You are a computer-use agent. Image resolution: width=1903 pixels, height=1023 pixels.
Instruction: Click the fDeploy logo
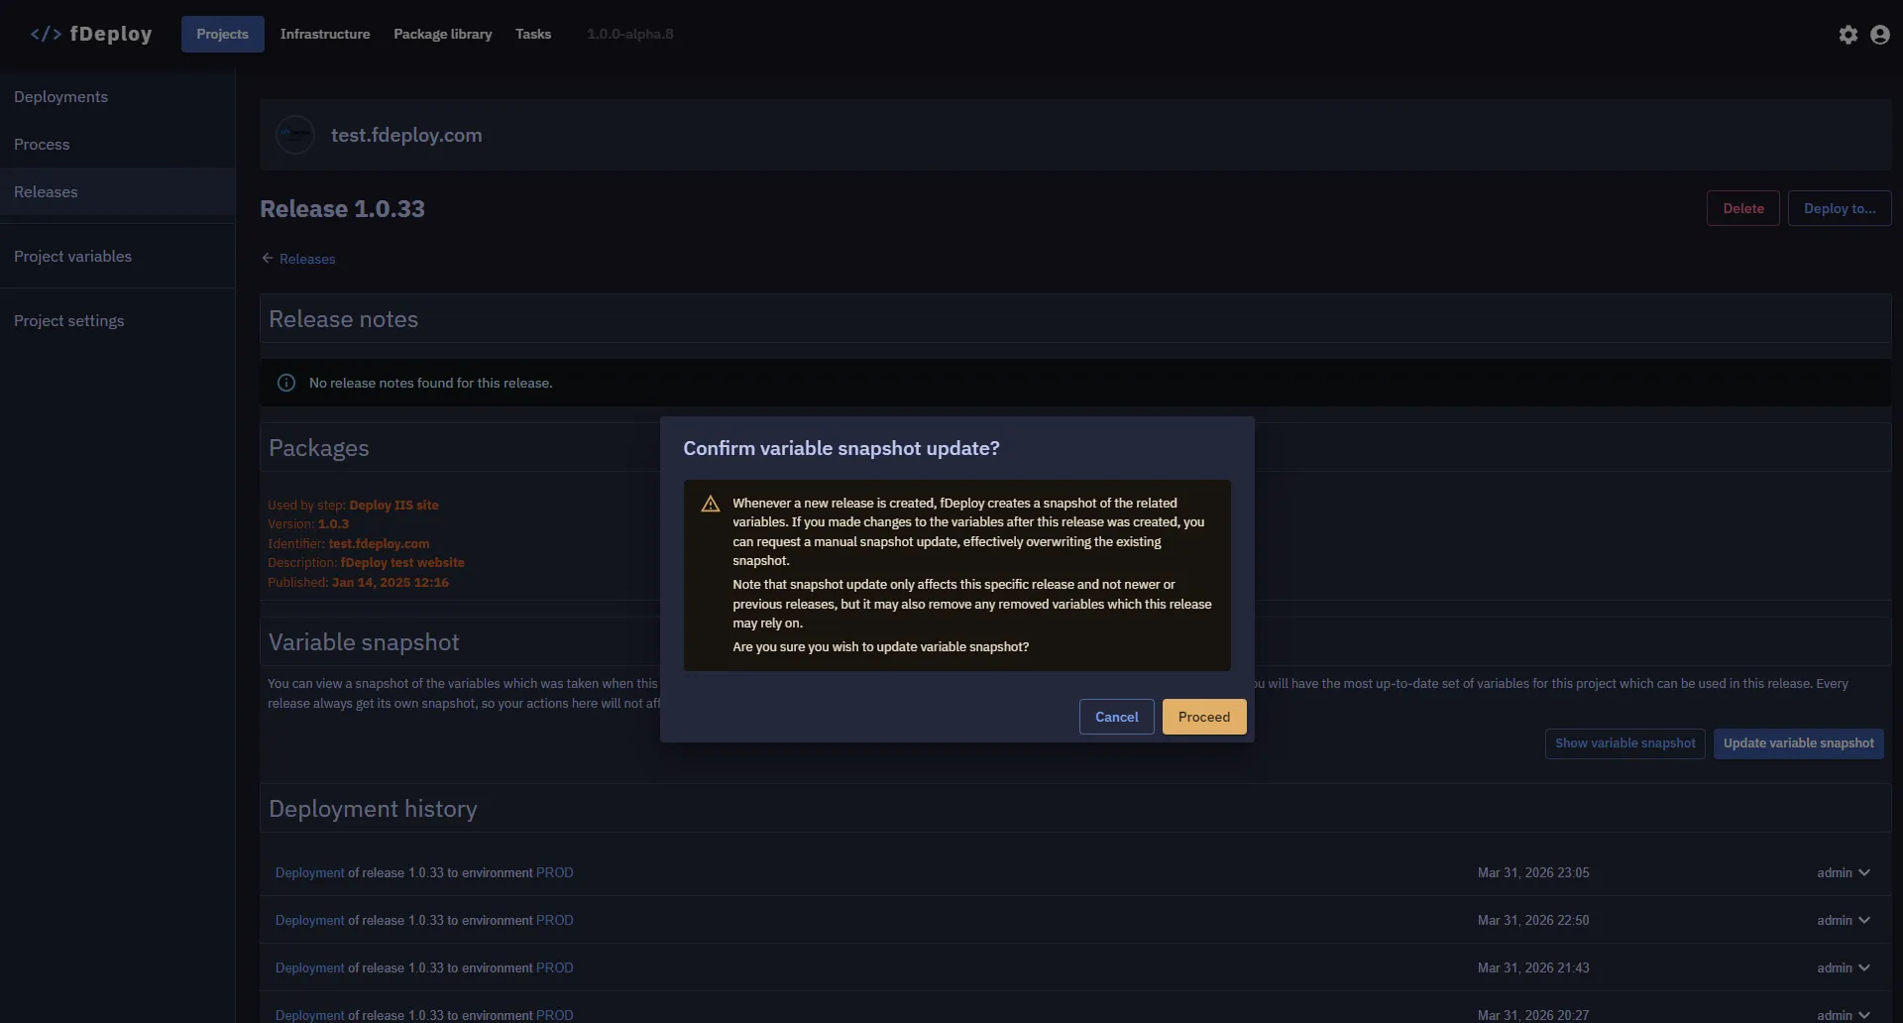coord(91,34)
